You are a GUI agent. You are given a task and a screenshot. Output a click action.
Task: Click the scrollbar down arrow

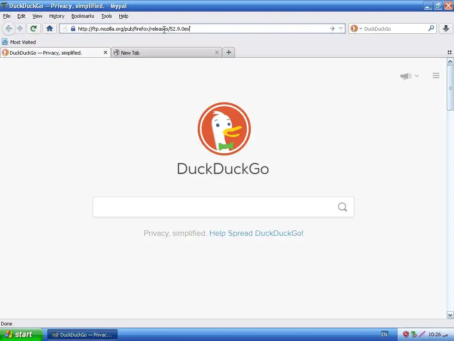450,315
